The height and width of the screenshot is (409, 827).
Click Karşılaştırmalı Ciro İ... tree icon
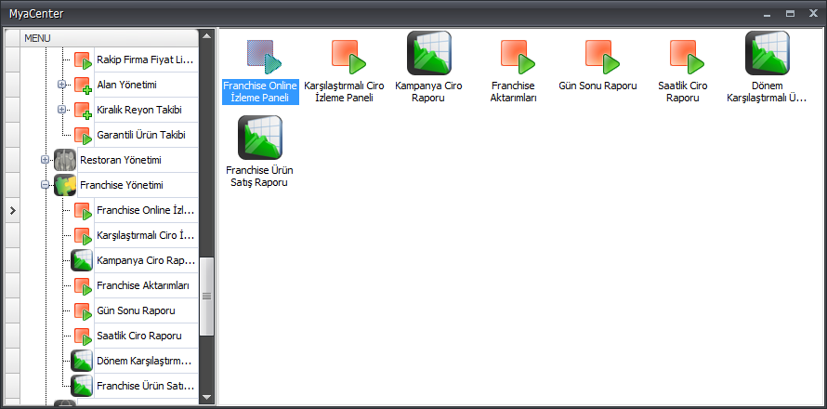pos(83,236)
